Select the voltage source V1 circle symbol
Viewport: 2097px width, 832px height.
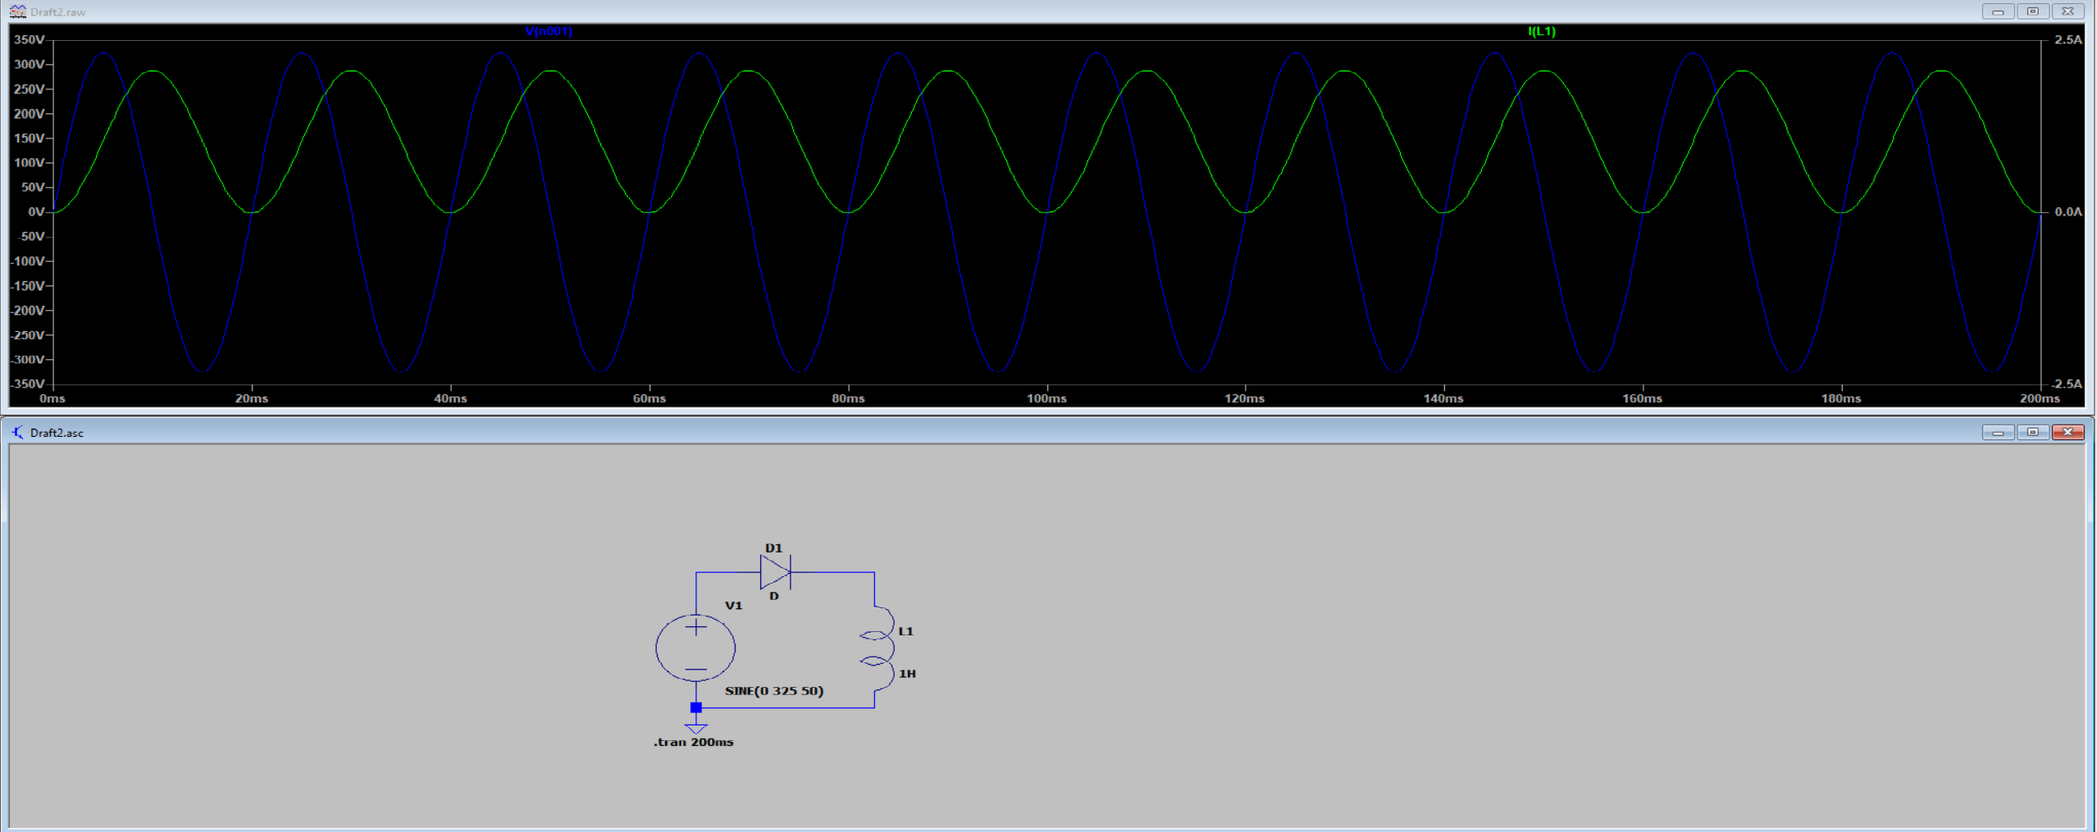point(695,648)
